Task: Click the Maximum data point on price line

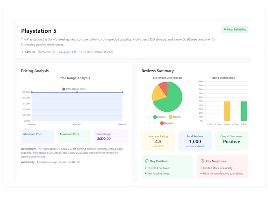Action: tap(122, 92)
